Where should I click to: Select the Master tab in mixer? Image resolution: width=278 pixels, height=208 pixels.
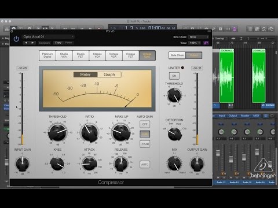[245, 116]
